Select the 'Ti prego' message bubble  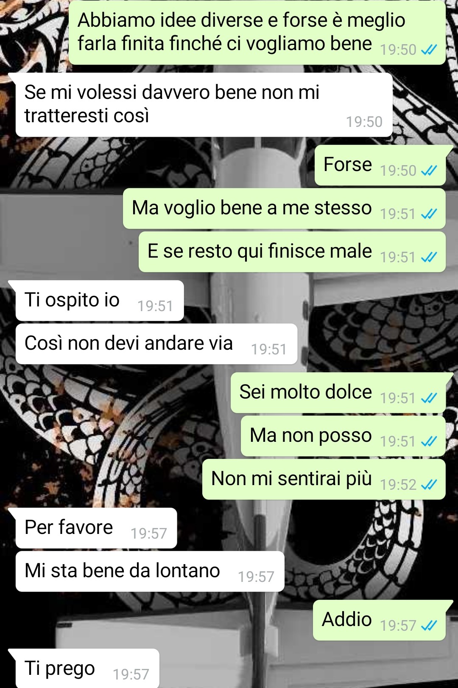tap(87, 668)
